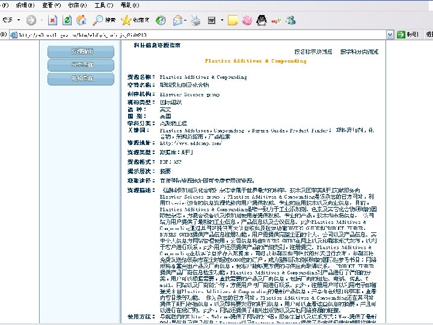
Task: Open the Back button history dropdown
Action: click(x=19, y=20)
